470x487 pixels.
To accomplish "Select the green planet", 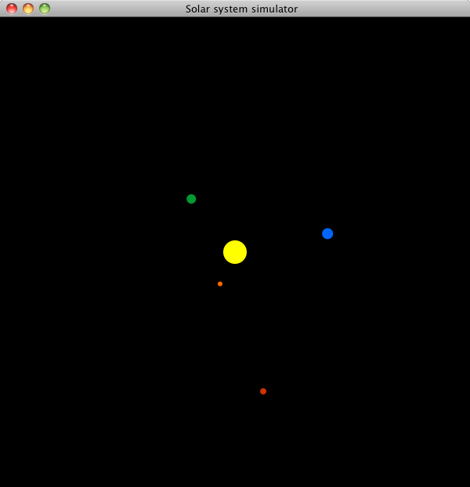I will click(191, 199).
